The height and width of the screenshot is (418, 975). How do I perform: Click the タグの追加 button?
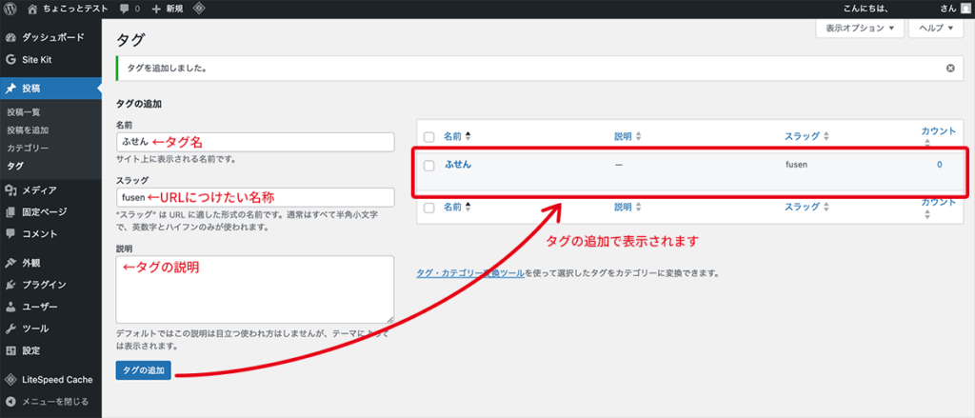(x=143, y=369)
